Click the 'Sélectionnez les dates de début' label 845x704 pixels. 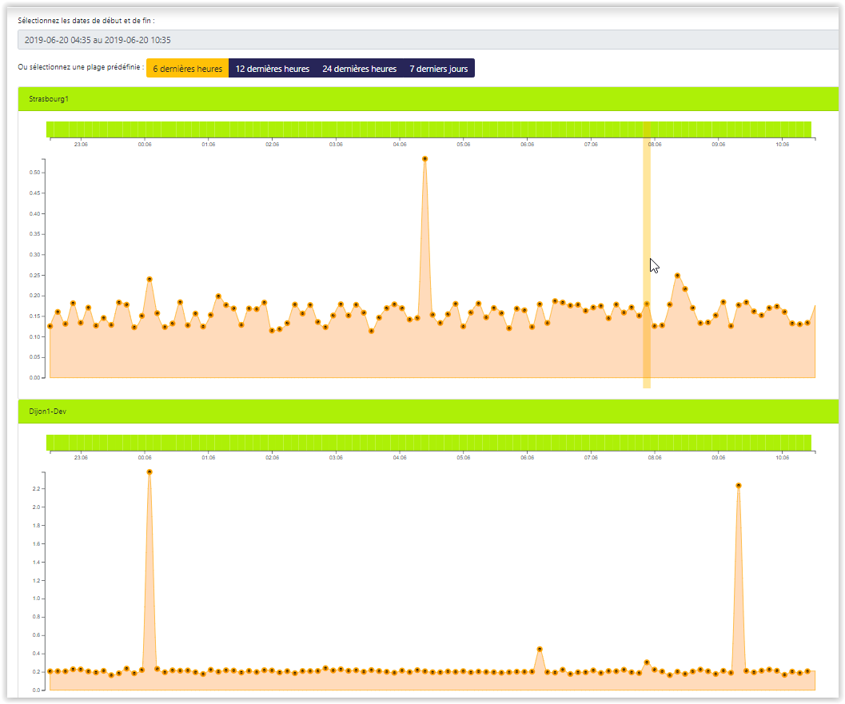[x=86, y=21]
